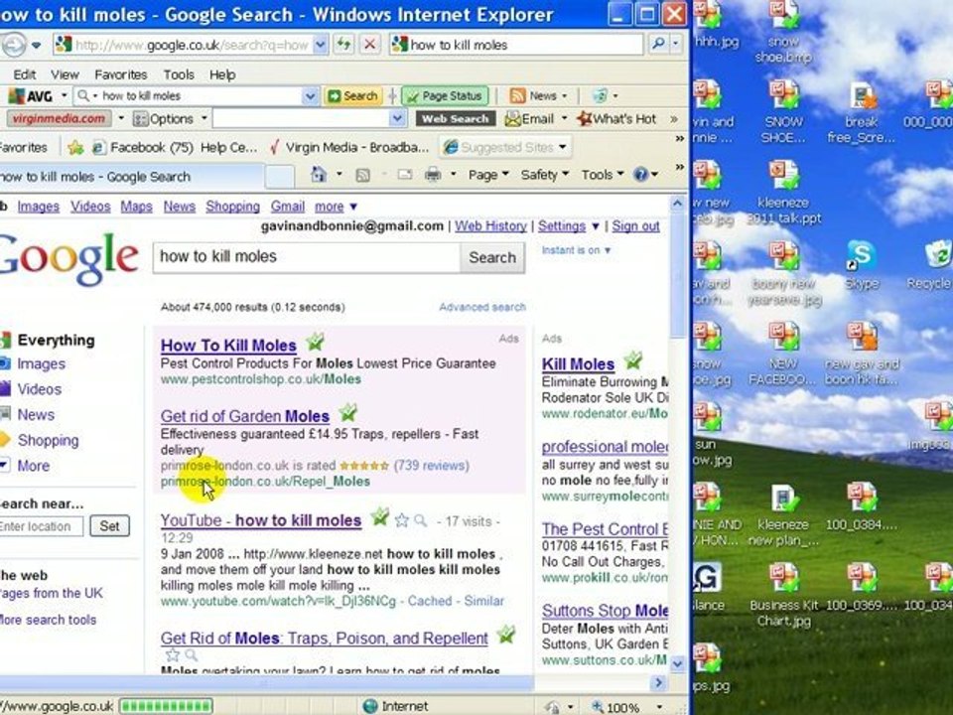Click the AVG Page Status button
This screenshot has height=715, width=953.
(446, 96)
